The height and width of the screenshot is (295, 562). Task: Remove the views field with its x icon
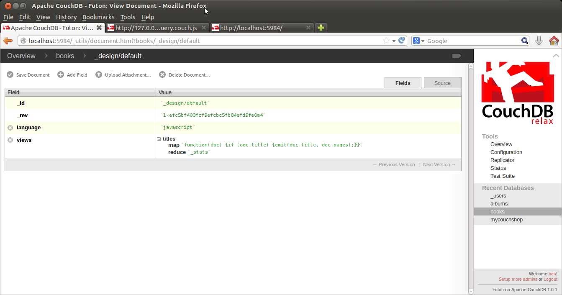(x=10, y=140)
